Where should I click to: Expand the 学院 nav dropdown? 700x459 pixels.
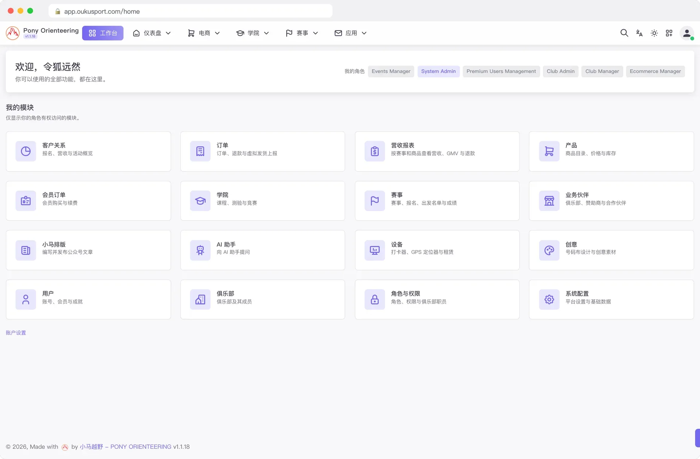[x=252, y=33]
